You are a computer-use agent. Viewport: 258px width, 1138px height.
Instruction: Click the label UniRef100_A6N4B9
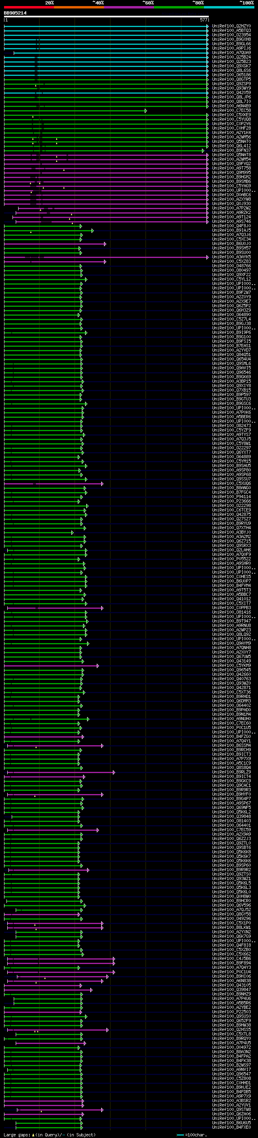tap(231, 106)
